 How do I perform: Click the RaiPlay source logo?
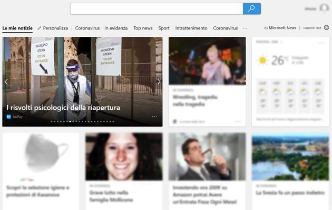[x=9, y=117]
